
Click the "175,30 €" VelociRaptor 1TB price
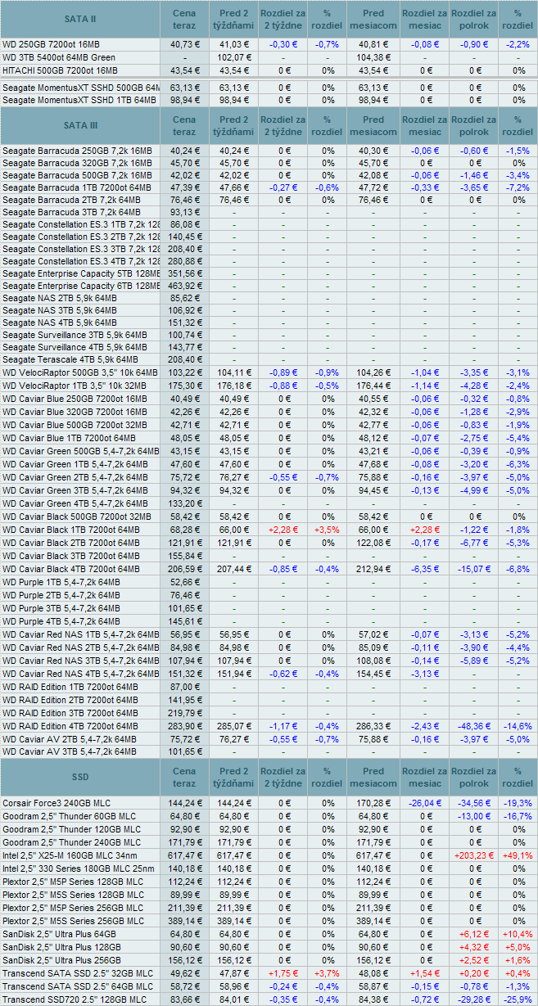(x=185, y=385)
